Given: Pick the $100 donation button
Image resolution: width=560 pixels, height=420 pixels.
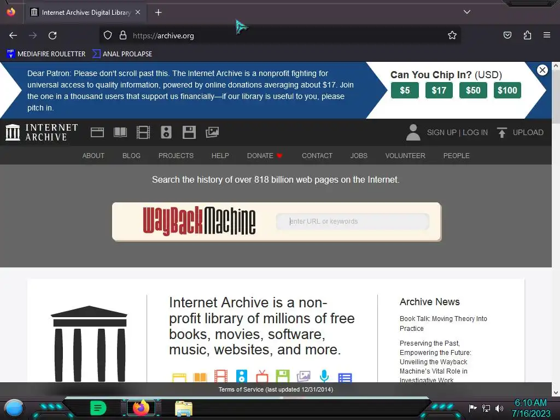Looking at the screenshot, I should [x=507, y=90].
